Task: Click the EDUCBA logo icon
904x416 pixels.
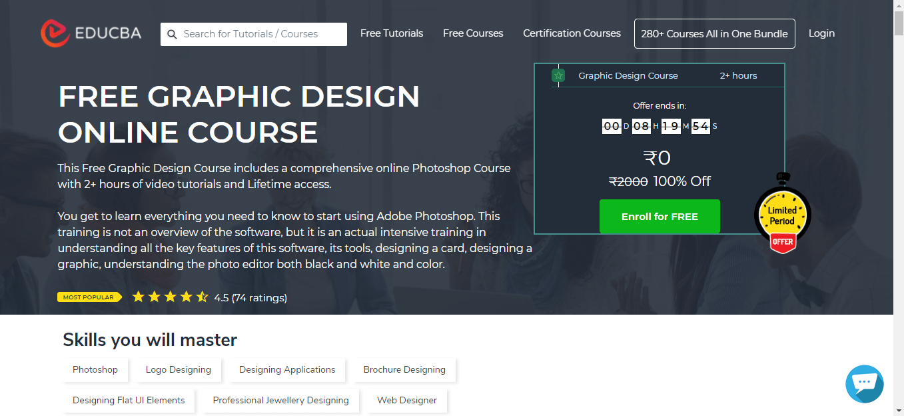Action: pos(55,33)
